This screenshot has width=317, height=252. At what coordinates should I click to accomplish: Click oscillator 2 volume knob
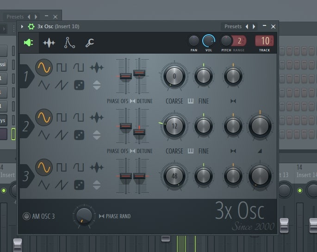point(260,126)
